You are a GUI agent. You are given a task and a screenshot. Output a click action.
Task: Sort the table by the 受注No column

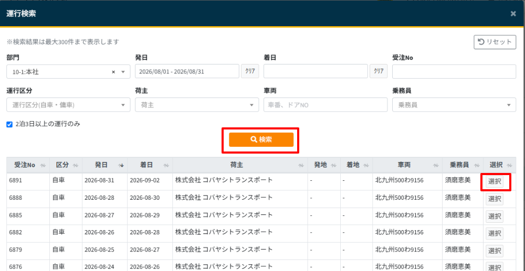(x=28, y=165)
